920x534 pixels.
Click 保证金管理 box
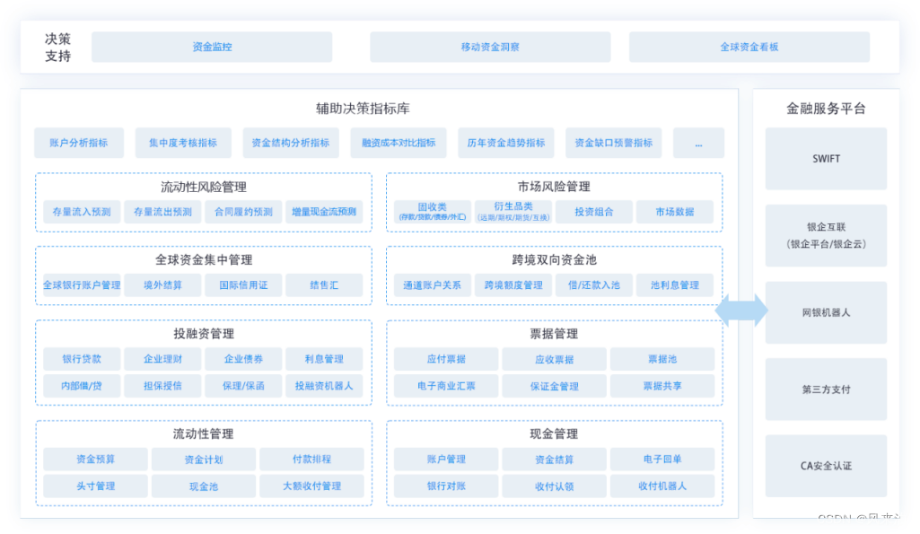pyautogui.click(x=554, y=386)
